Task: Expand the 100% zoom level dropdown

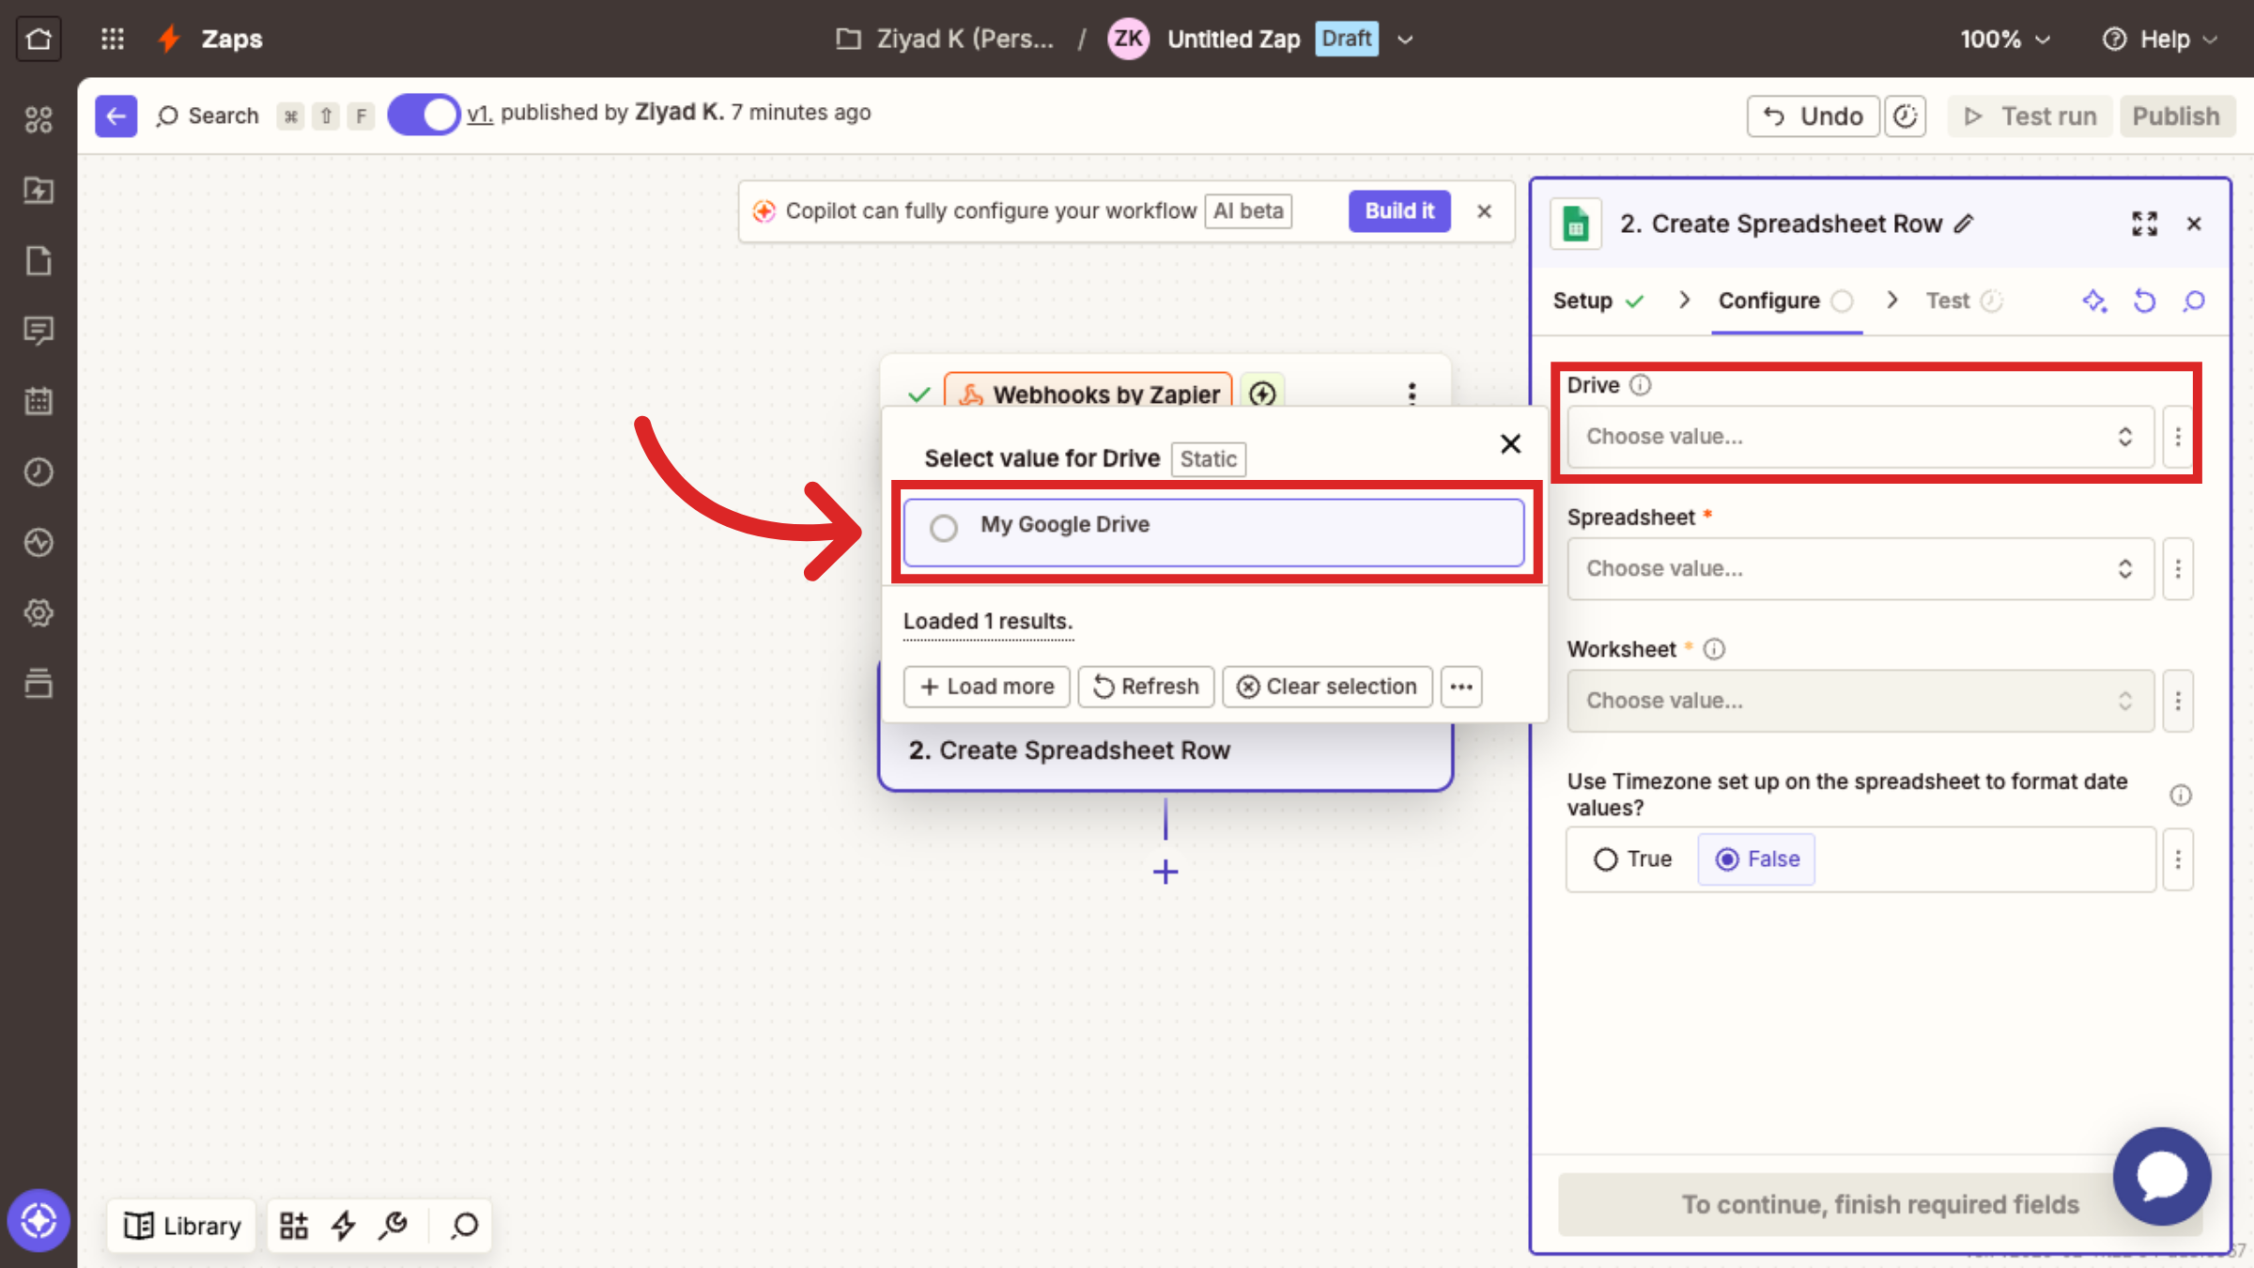Action: 2004,39
